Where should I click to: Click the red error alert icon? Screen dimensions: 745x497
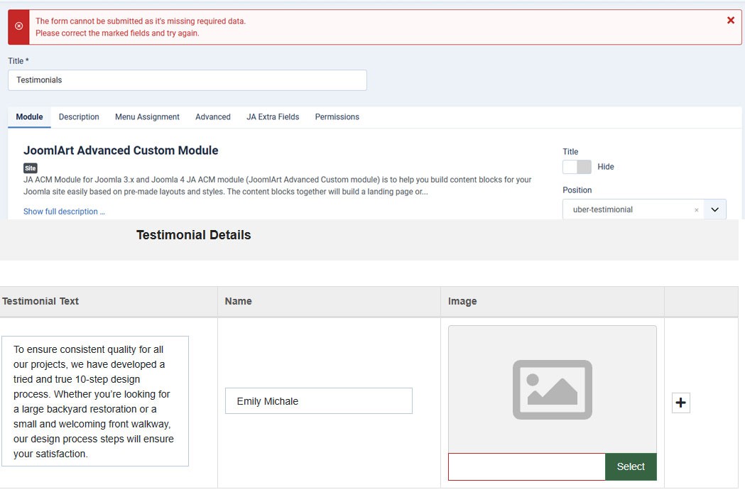coord(18,27)
